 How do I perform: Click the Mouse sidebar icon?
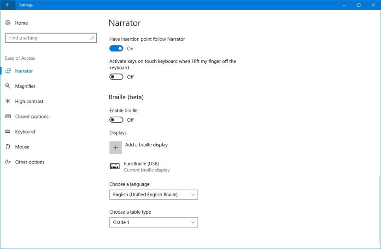point(8,147)
